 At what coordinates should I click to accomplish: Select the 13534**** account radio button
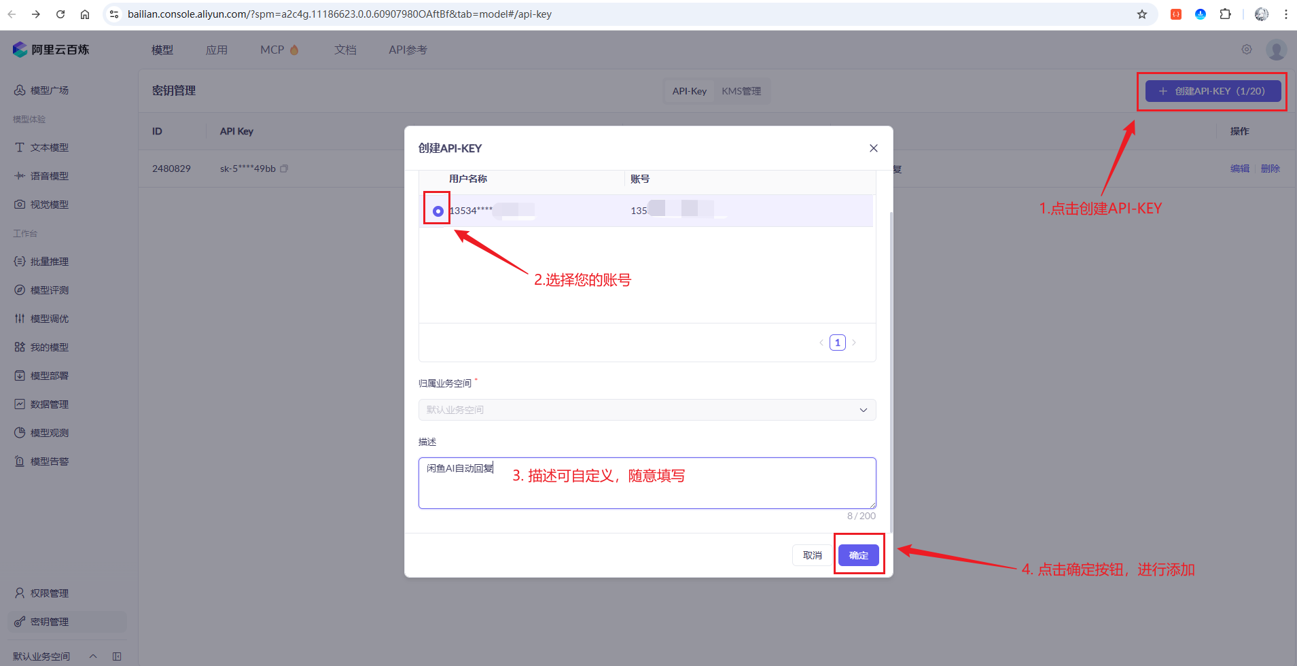click(x=438, y=211)
